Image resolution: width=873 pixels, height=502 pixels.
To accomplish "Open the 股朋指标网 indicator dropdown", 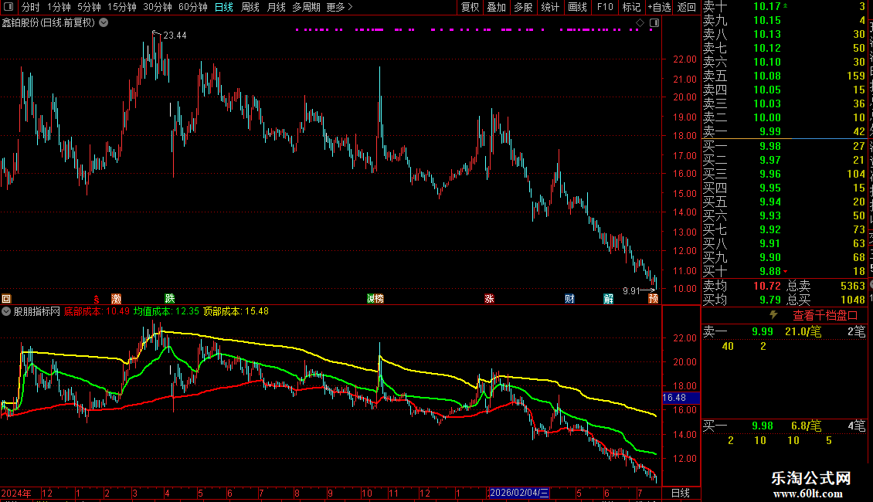I will 6,312.
